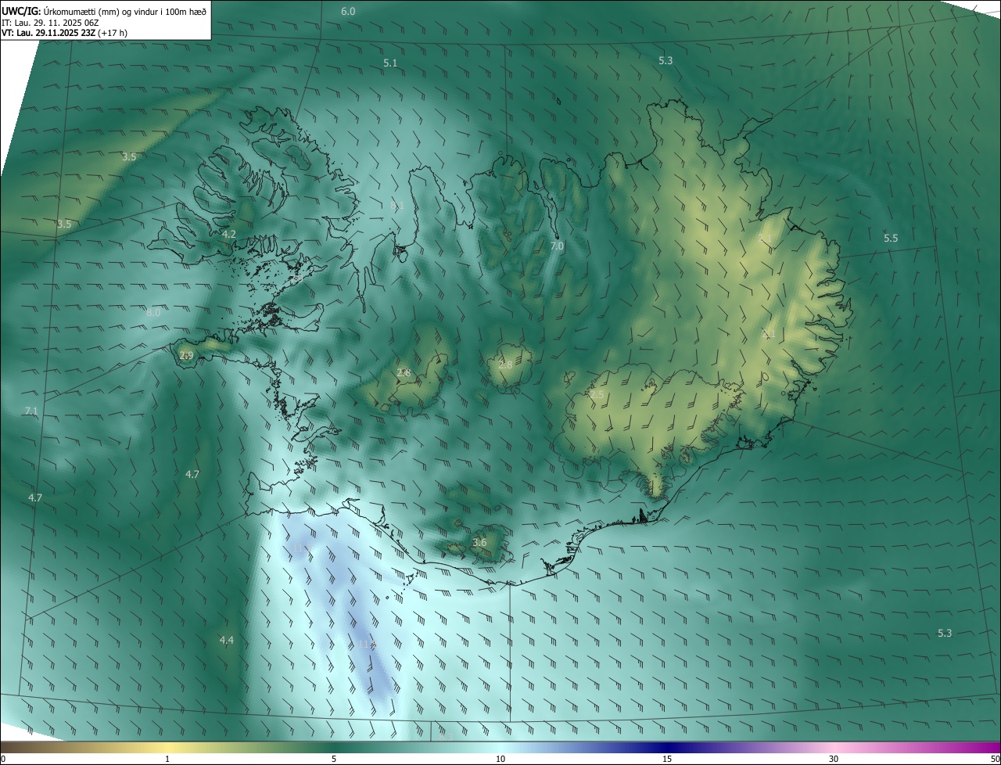Click the 3.6 value label
The height and width of the screenshot is (765, 1001).
pyautogui.click(x=479, y=542)
